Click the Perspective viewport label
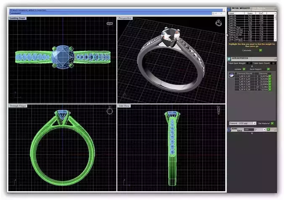This screenshot has height=200, width=284. (125, 18)
